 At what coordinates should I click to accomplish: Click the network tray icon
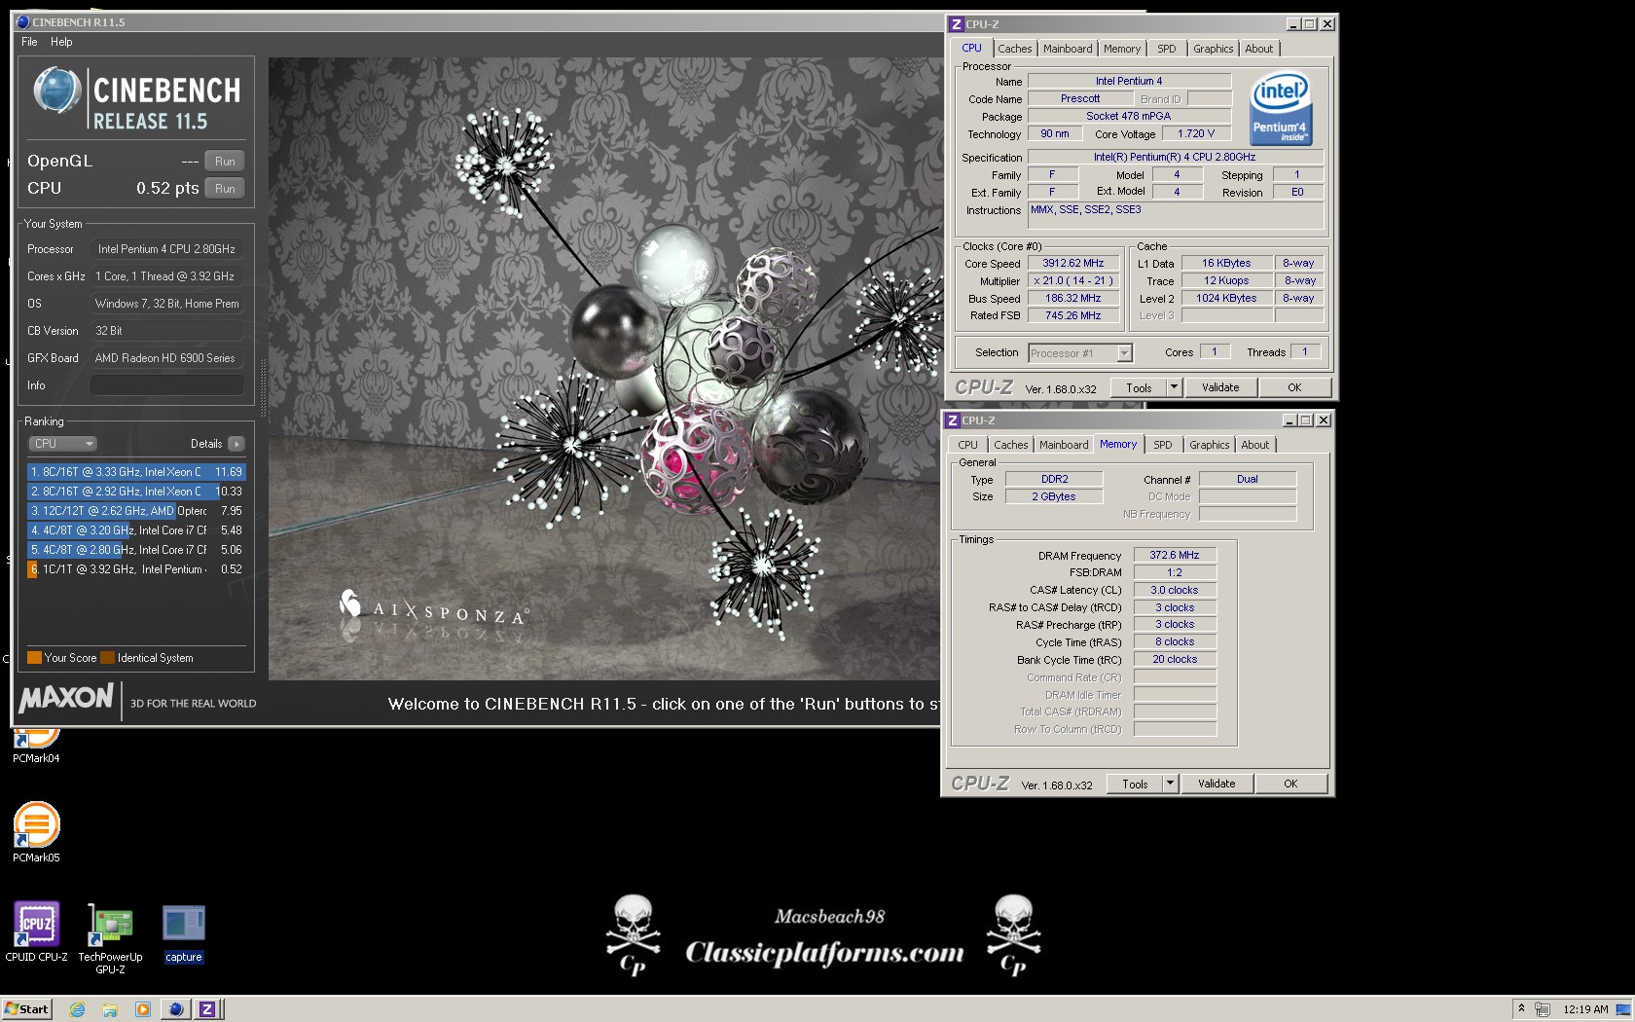(x=1543, y=1009)
